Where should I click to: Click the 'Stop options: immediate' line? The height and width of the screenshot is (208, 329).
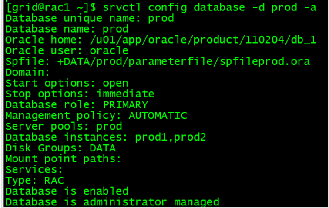pos(80,94)
